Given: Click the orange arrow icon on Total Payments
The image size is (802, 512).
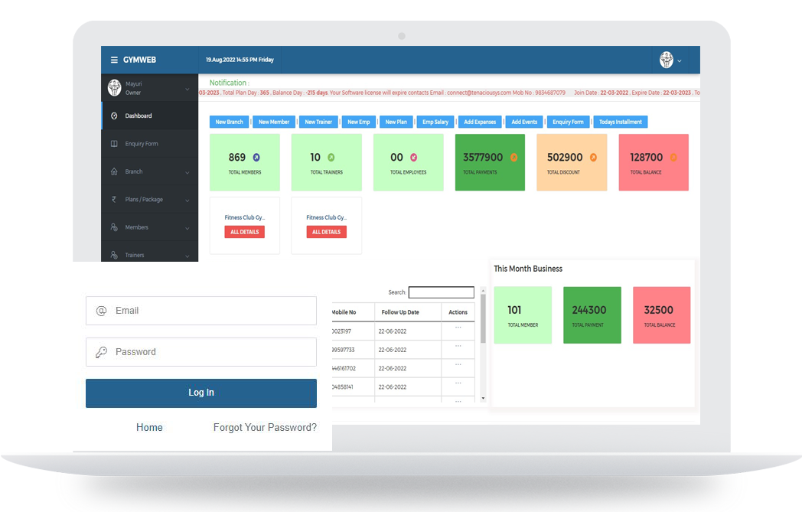Looking at the screenshot, I should click(x=513, y=158).
